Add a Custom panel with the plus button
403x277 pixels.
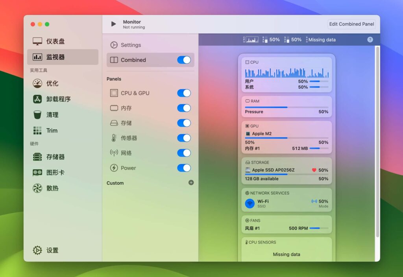click(x=191, y=183)
